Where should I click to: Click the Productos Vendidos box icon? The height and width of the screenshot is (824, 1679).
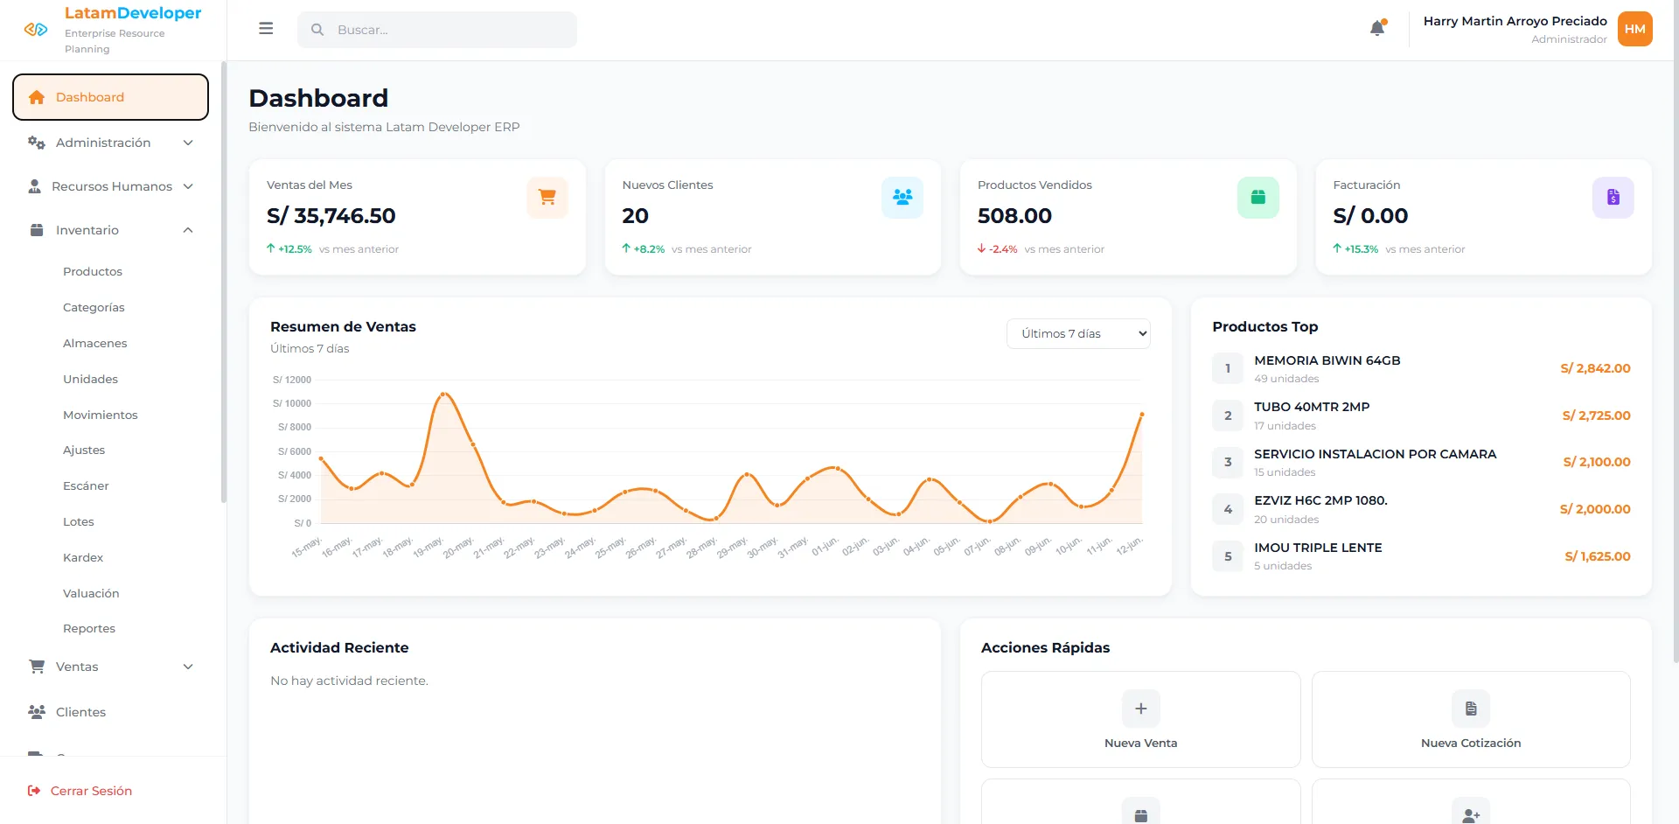click(1258, 198)
